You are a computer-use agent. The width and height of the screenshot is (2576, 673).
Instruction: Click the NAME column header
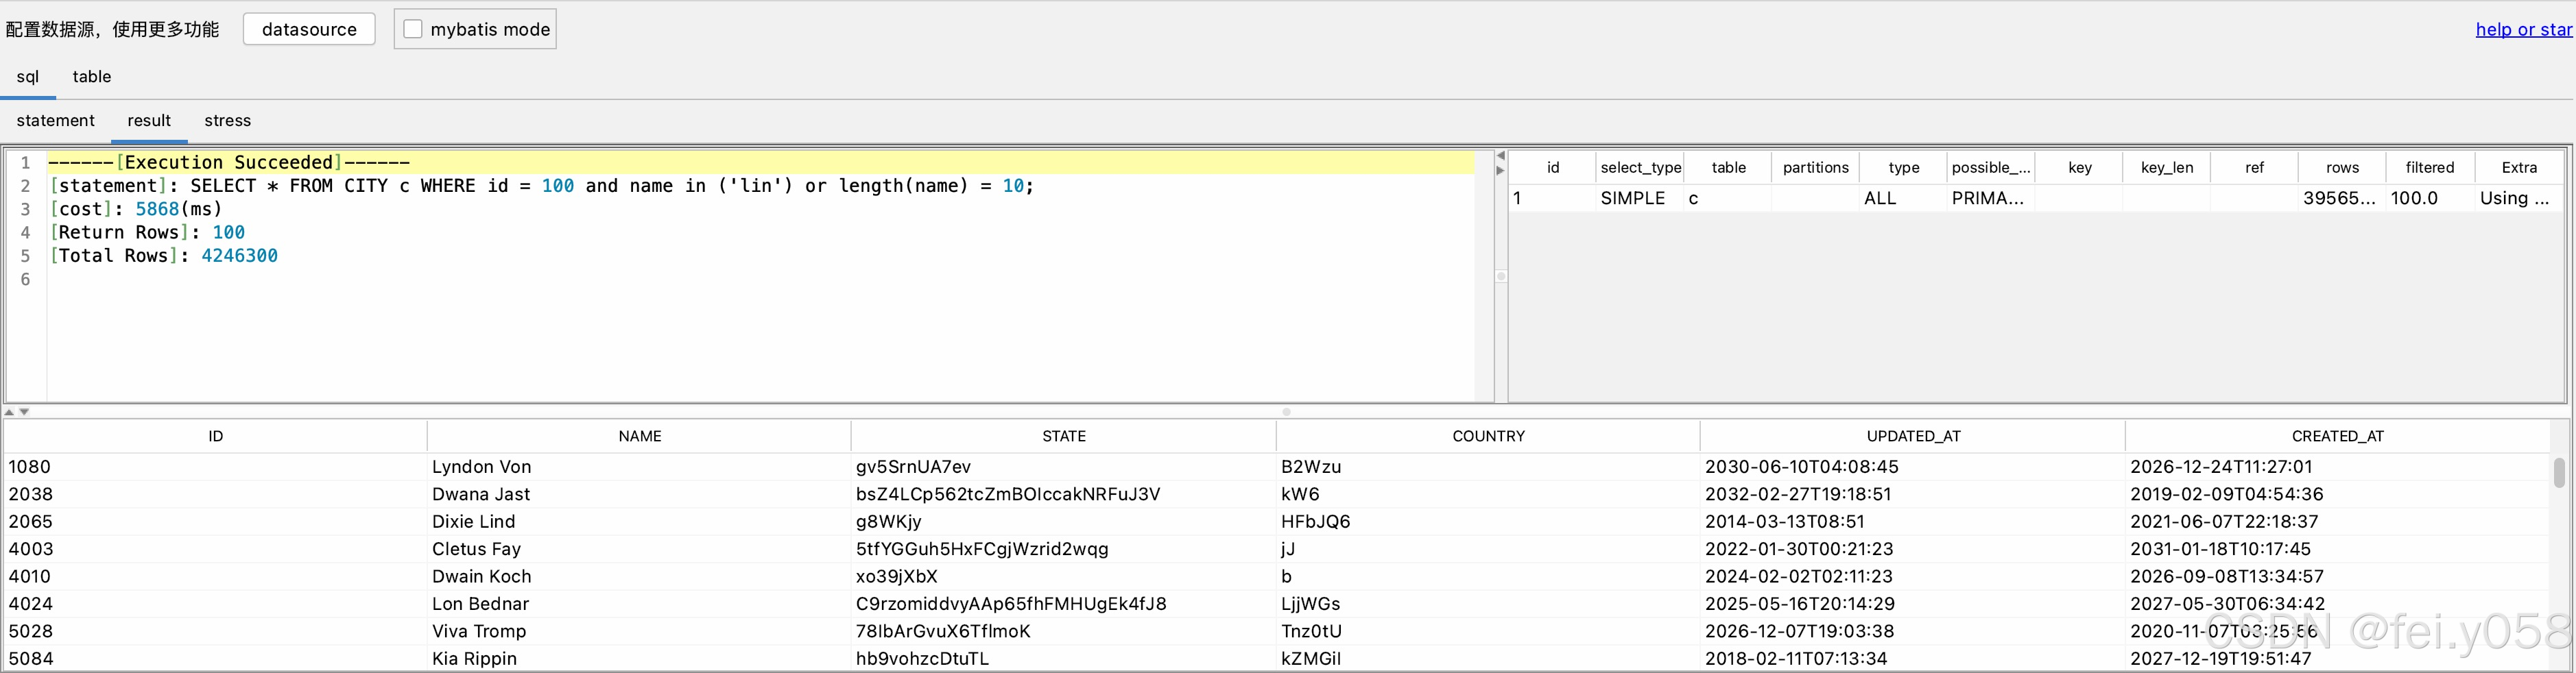pos(640,436)
